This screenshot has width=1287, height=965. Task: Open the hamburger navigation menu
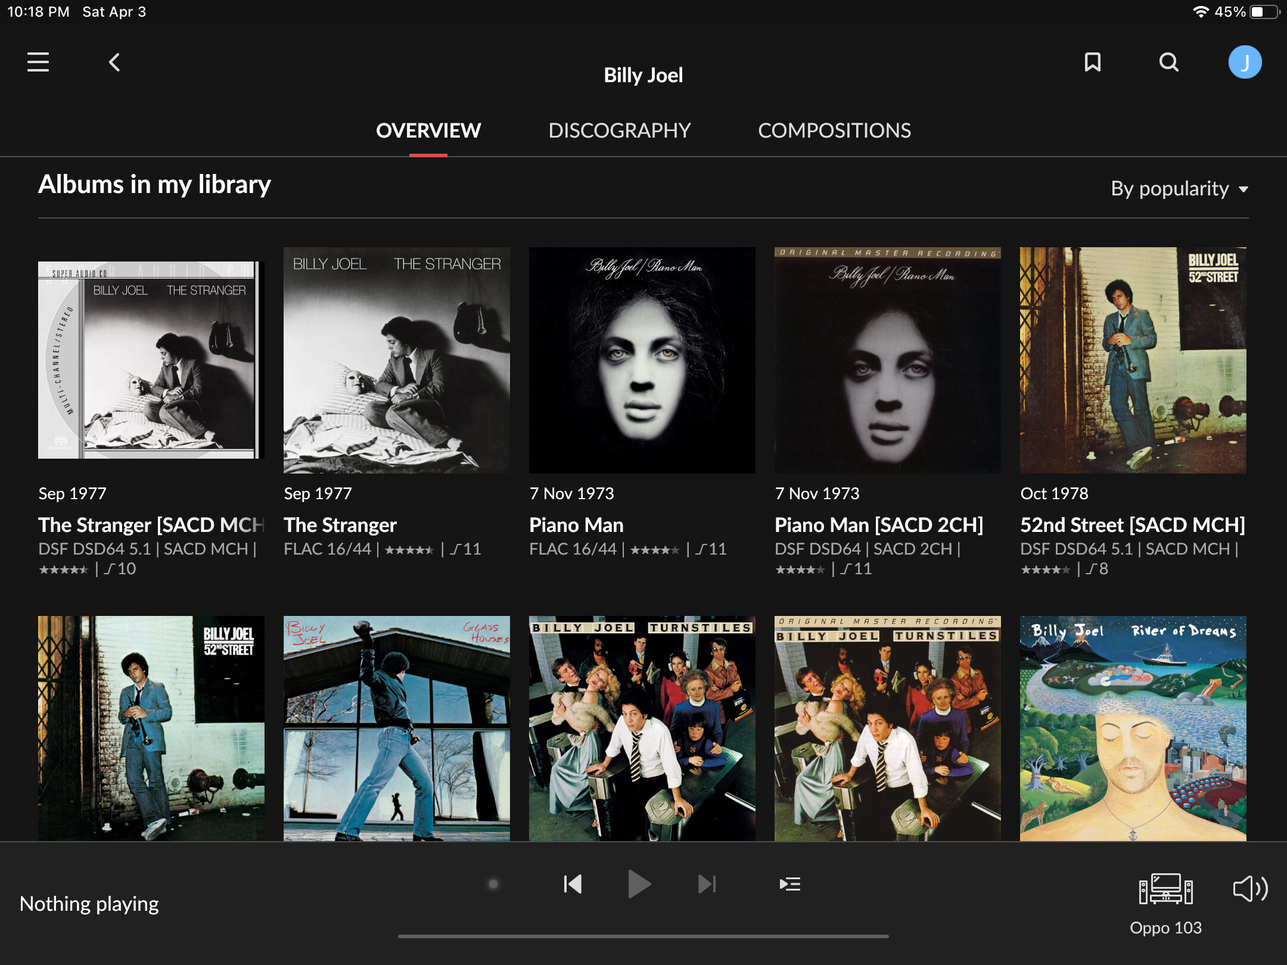(x=38, y=62)
